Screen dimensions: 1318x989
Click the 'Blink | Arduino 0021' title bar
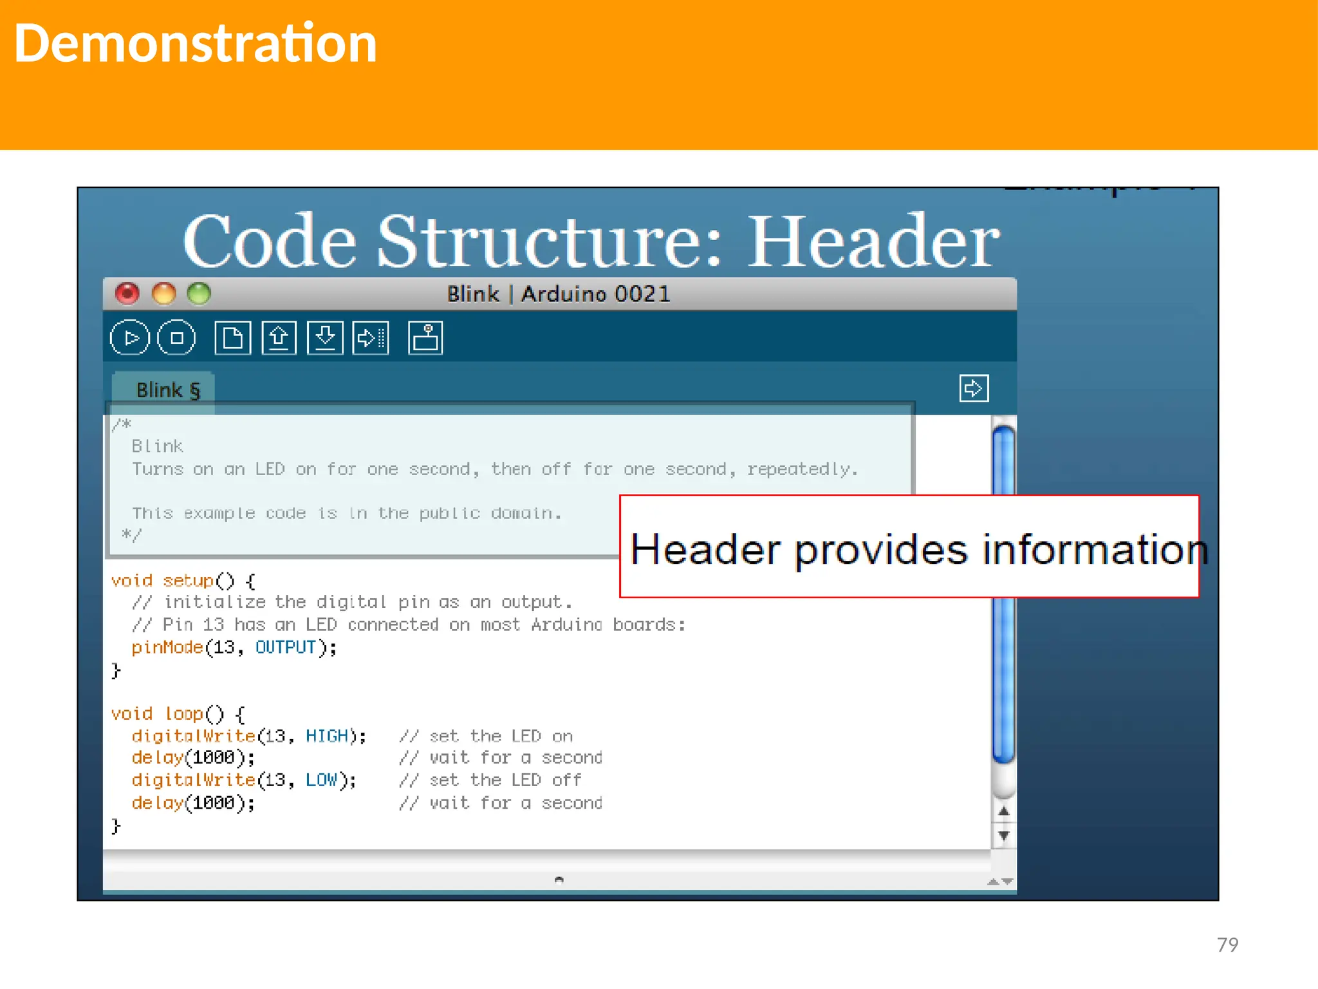[559, 294]
